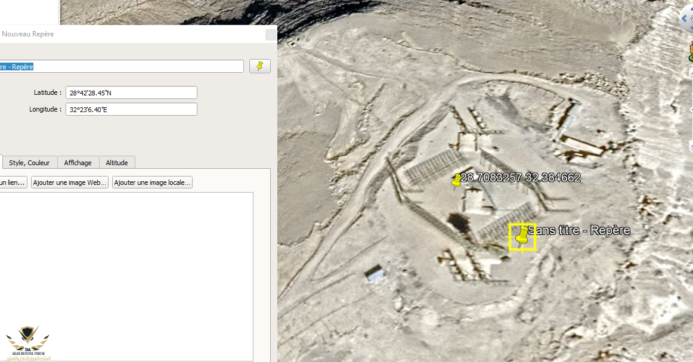Click into the Latitude field
Screen dimensions: 693x362
[131, 92]
